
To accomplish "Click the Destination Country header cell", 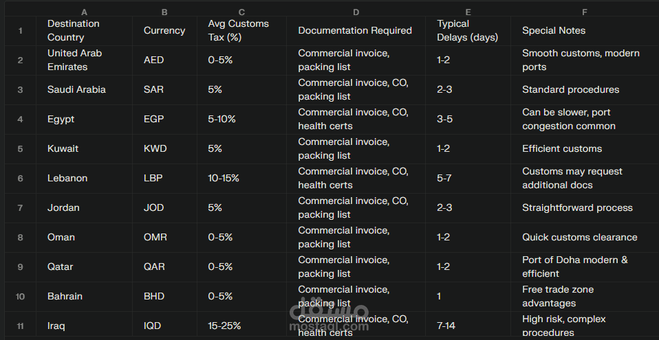I will point(84,31).
